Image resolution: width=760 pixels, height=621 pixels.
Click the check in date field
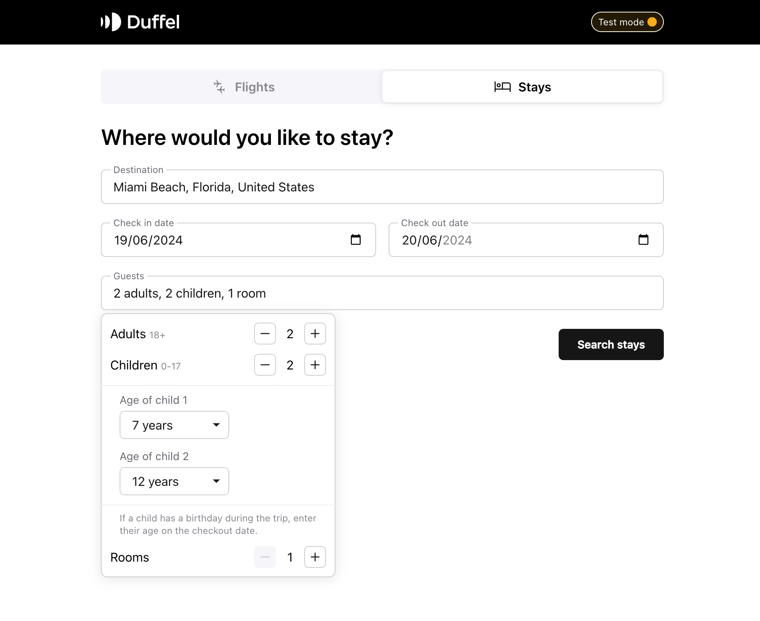(238, 240)
